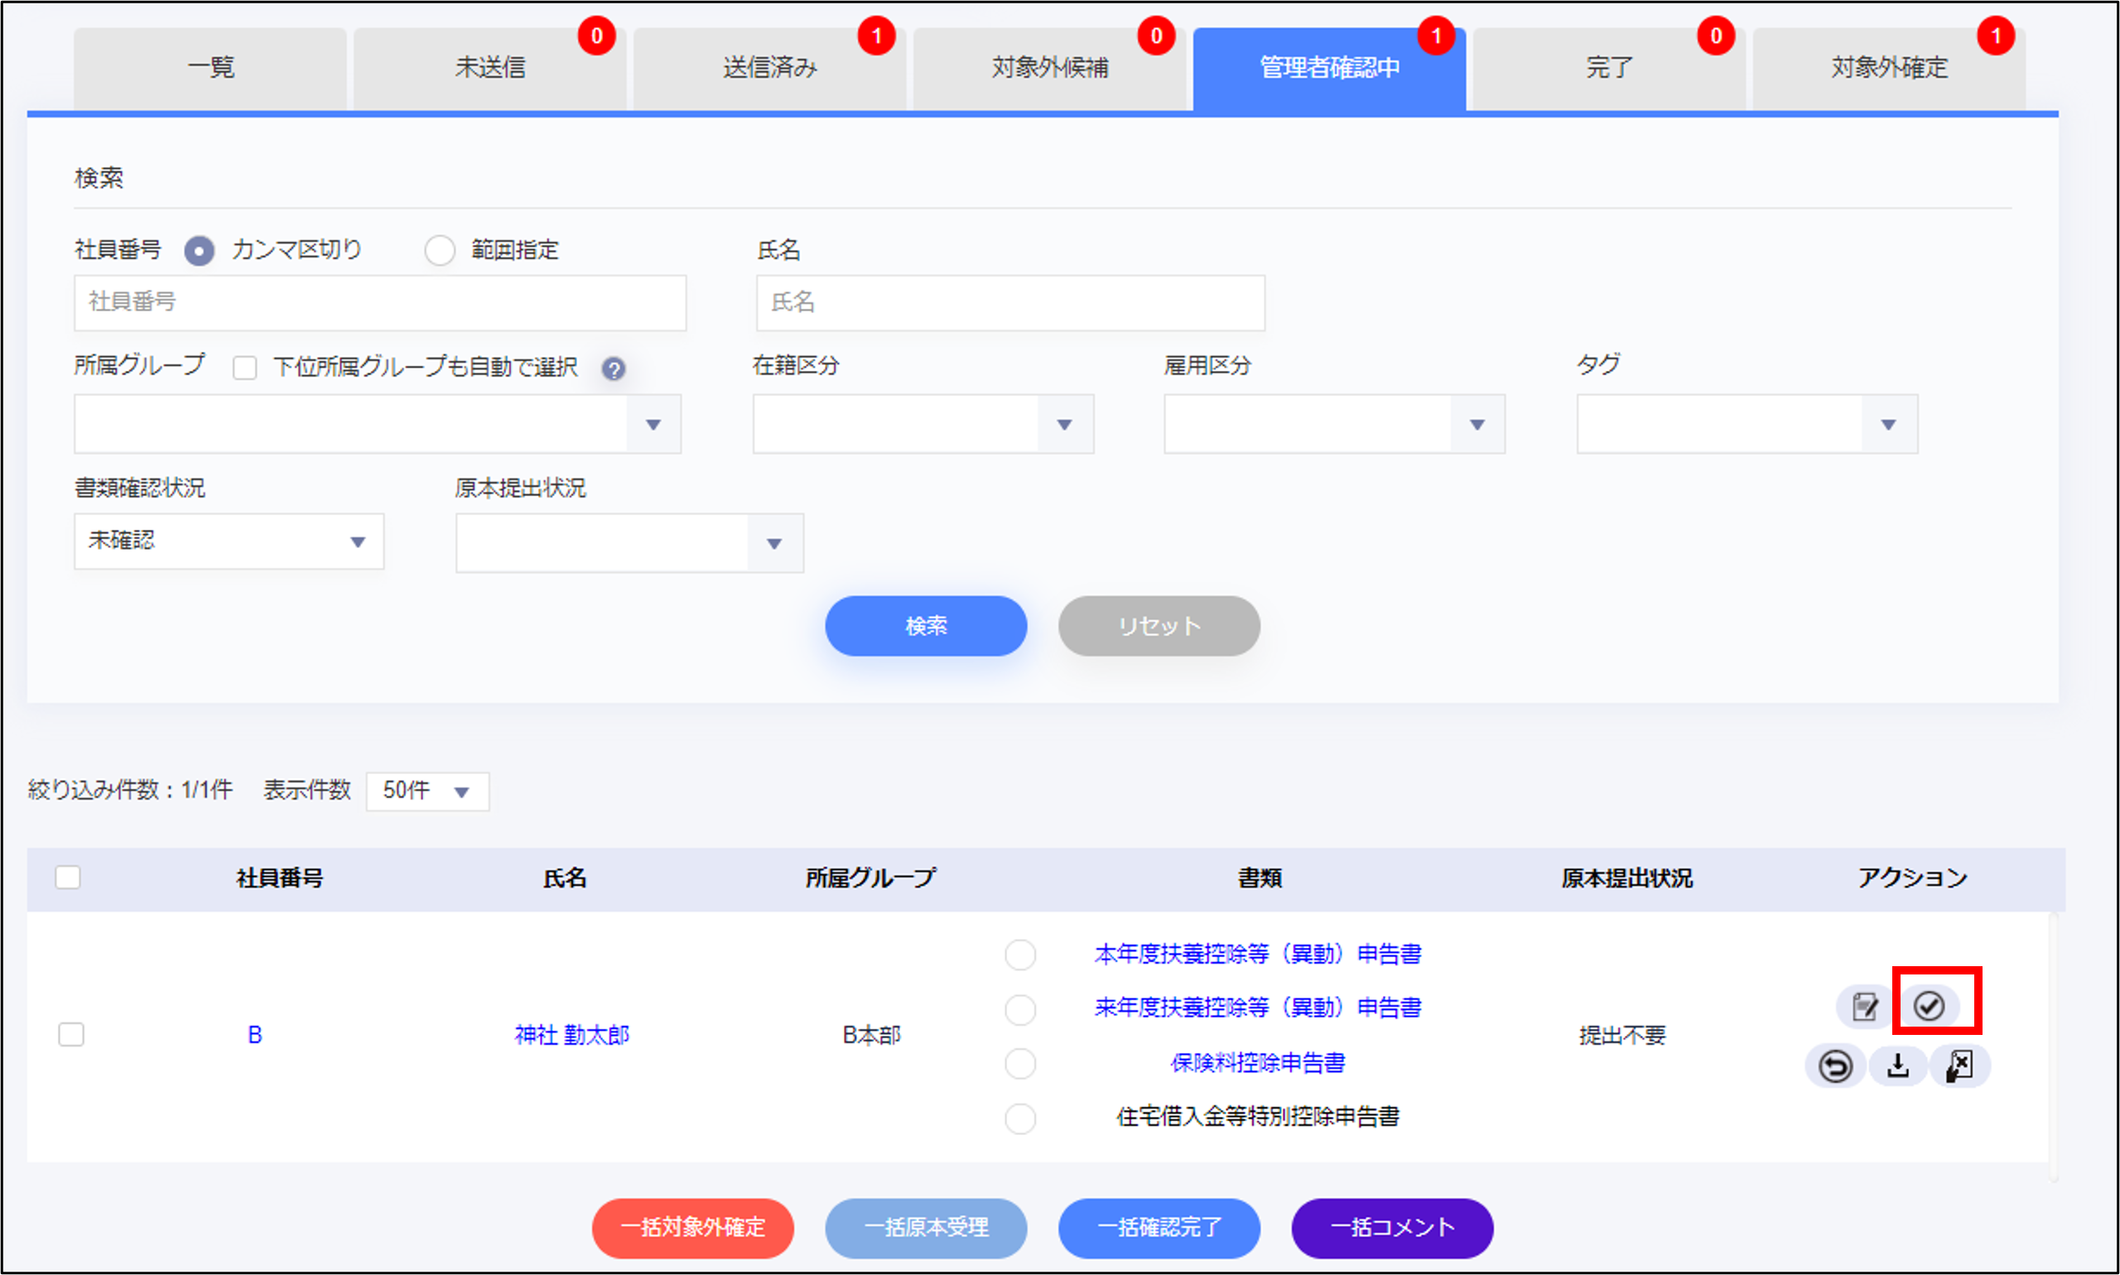Click into the 氏名 input field
This screenshot has height=1275, width=2120.
coord(1009,302)
